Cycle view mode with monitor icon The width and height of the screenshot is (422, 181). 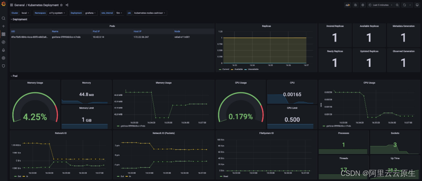417,5
